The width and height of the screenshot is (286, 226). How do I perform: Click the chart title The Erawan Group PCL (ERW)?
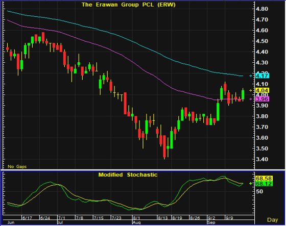[128, 5]
